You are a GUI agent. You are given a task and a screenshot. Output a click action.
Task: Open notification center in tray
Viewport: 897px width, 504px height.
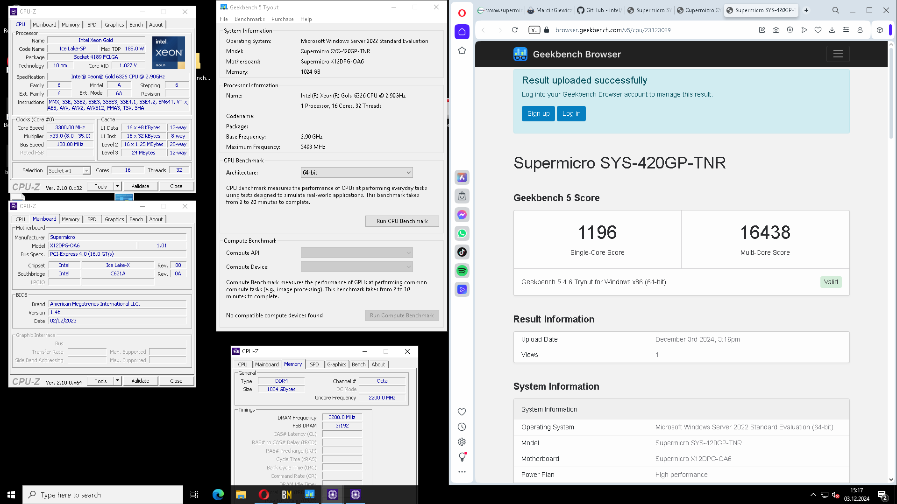tap(883, 495)
